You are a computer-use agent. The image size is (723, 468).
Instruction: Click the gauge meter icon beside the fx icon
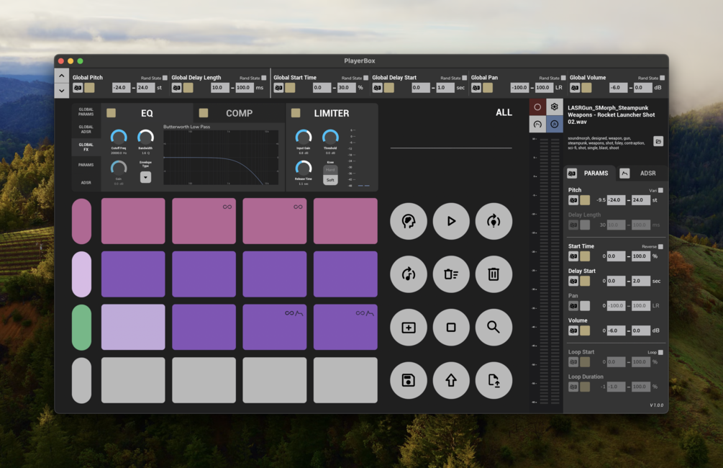pos(537,124)
